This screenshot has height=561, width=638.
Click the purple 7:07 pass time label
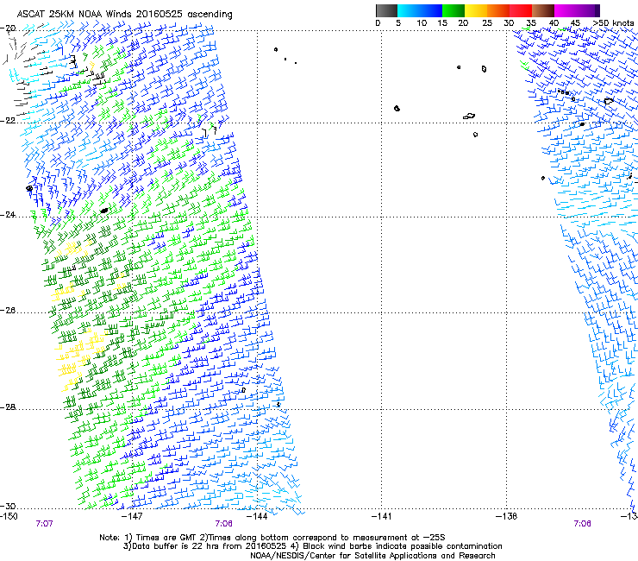tap(44, 524)
